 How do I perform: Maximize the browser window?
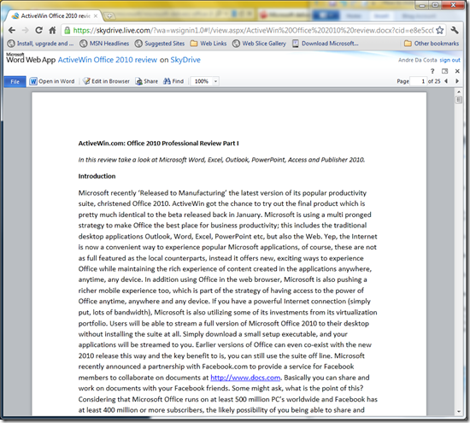click(x=435, y=5)
